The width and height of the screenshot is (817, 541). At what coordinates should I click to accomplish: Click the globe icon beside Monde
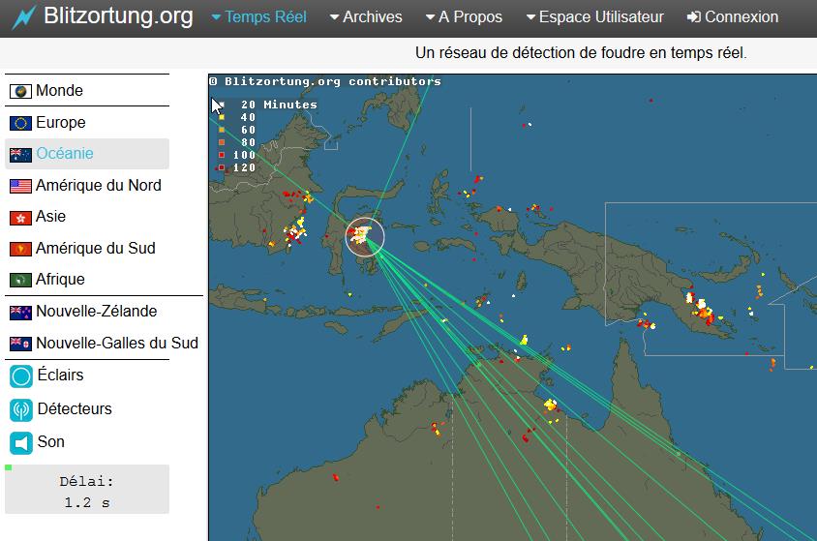click(x=21, y=92)
